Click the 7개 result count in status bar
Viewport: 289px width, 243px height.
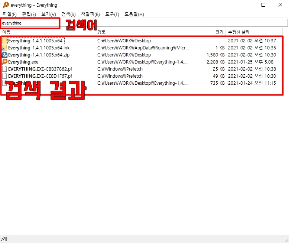pos(4,239)
